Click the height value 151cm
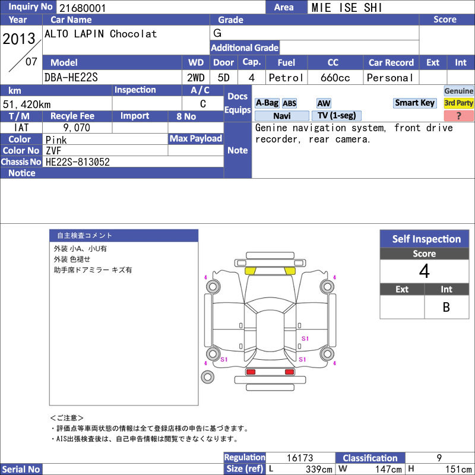475x475 pixels. [x=458, y=469]
